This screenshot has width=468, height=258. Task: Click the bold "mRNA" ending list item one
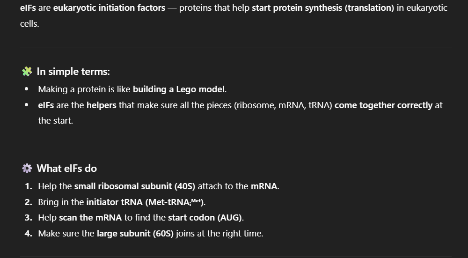(x=264, y=186)
